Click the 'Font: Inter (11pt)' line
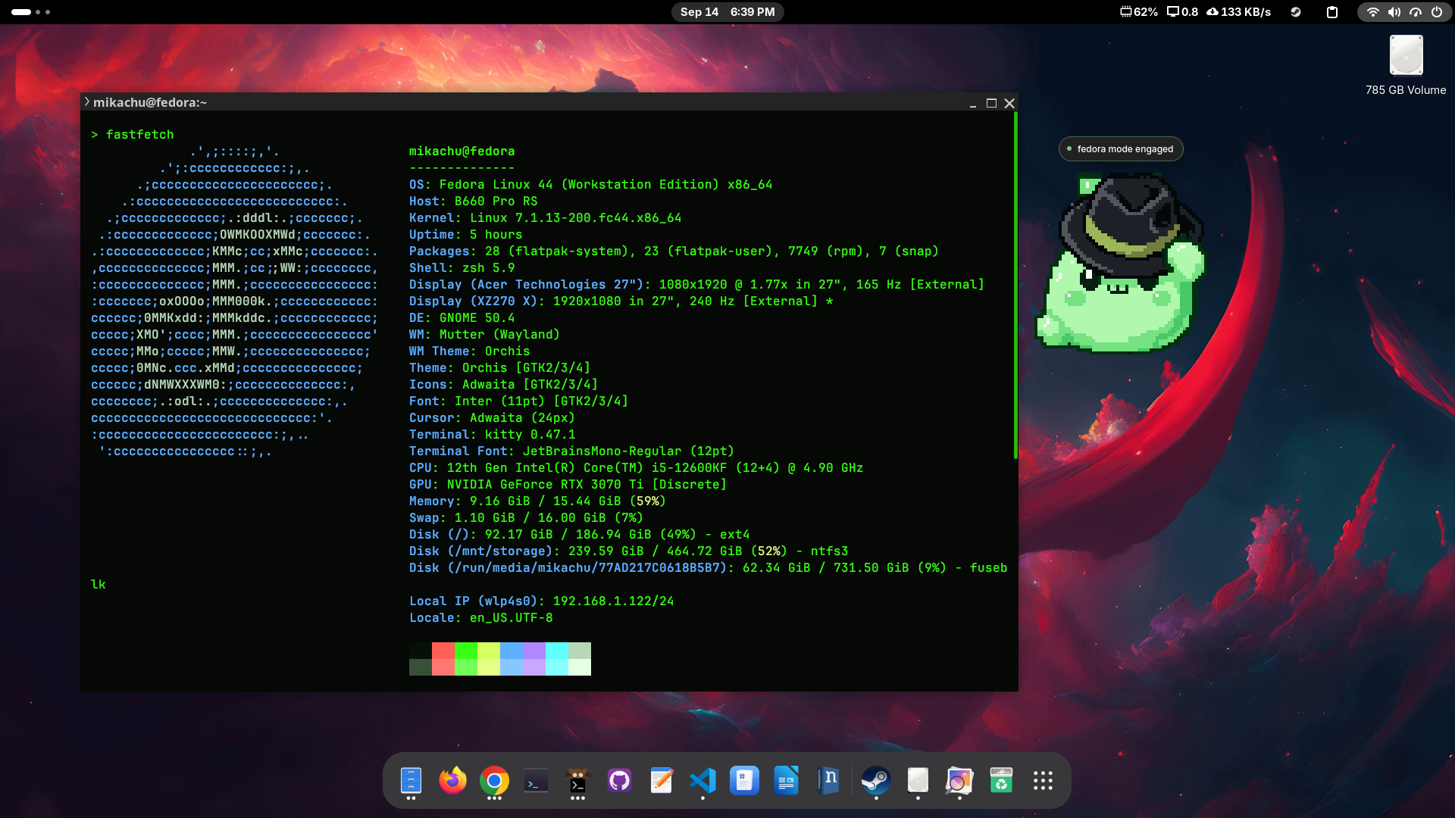The width and height of the screenshot is (1455, 818). point(519,401)
